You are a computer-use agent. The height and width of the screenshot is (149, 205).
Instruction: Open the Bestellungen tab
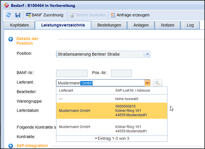click(x=109, y=25)
